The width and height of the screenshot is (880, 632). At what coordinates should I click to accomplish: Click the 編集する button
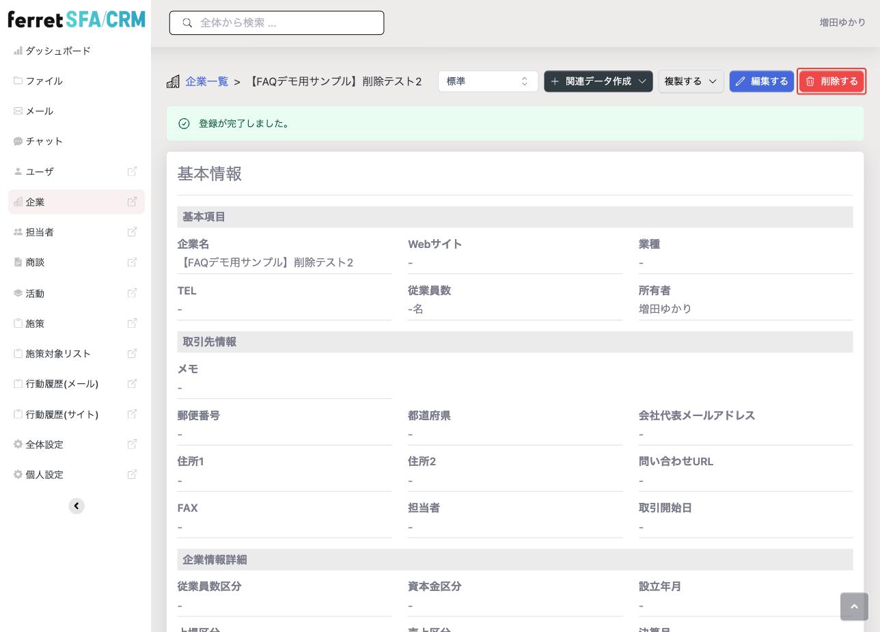point(762,81)
